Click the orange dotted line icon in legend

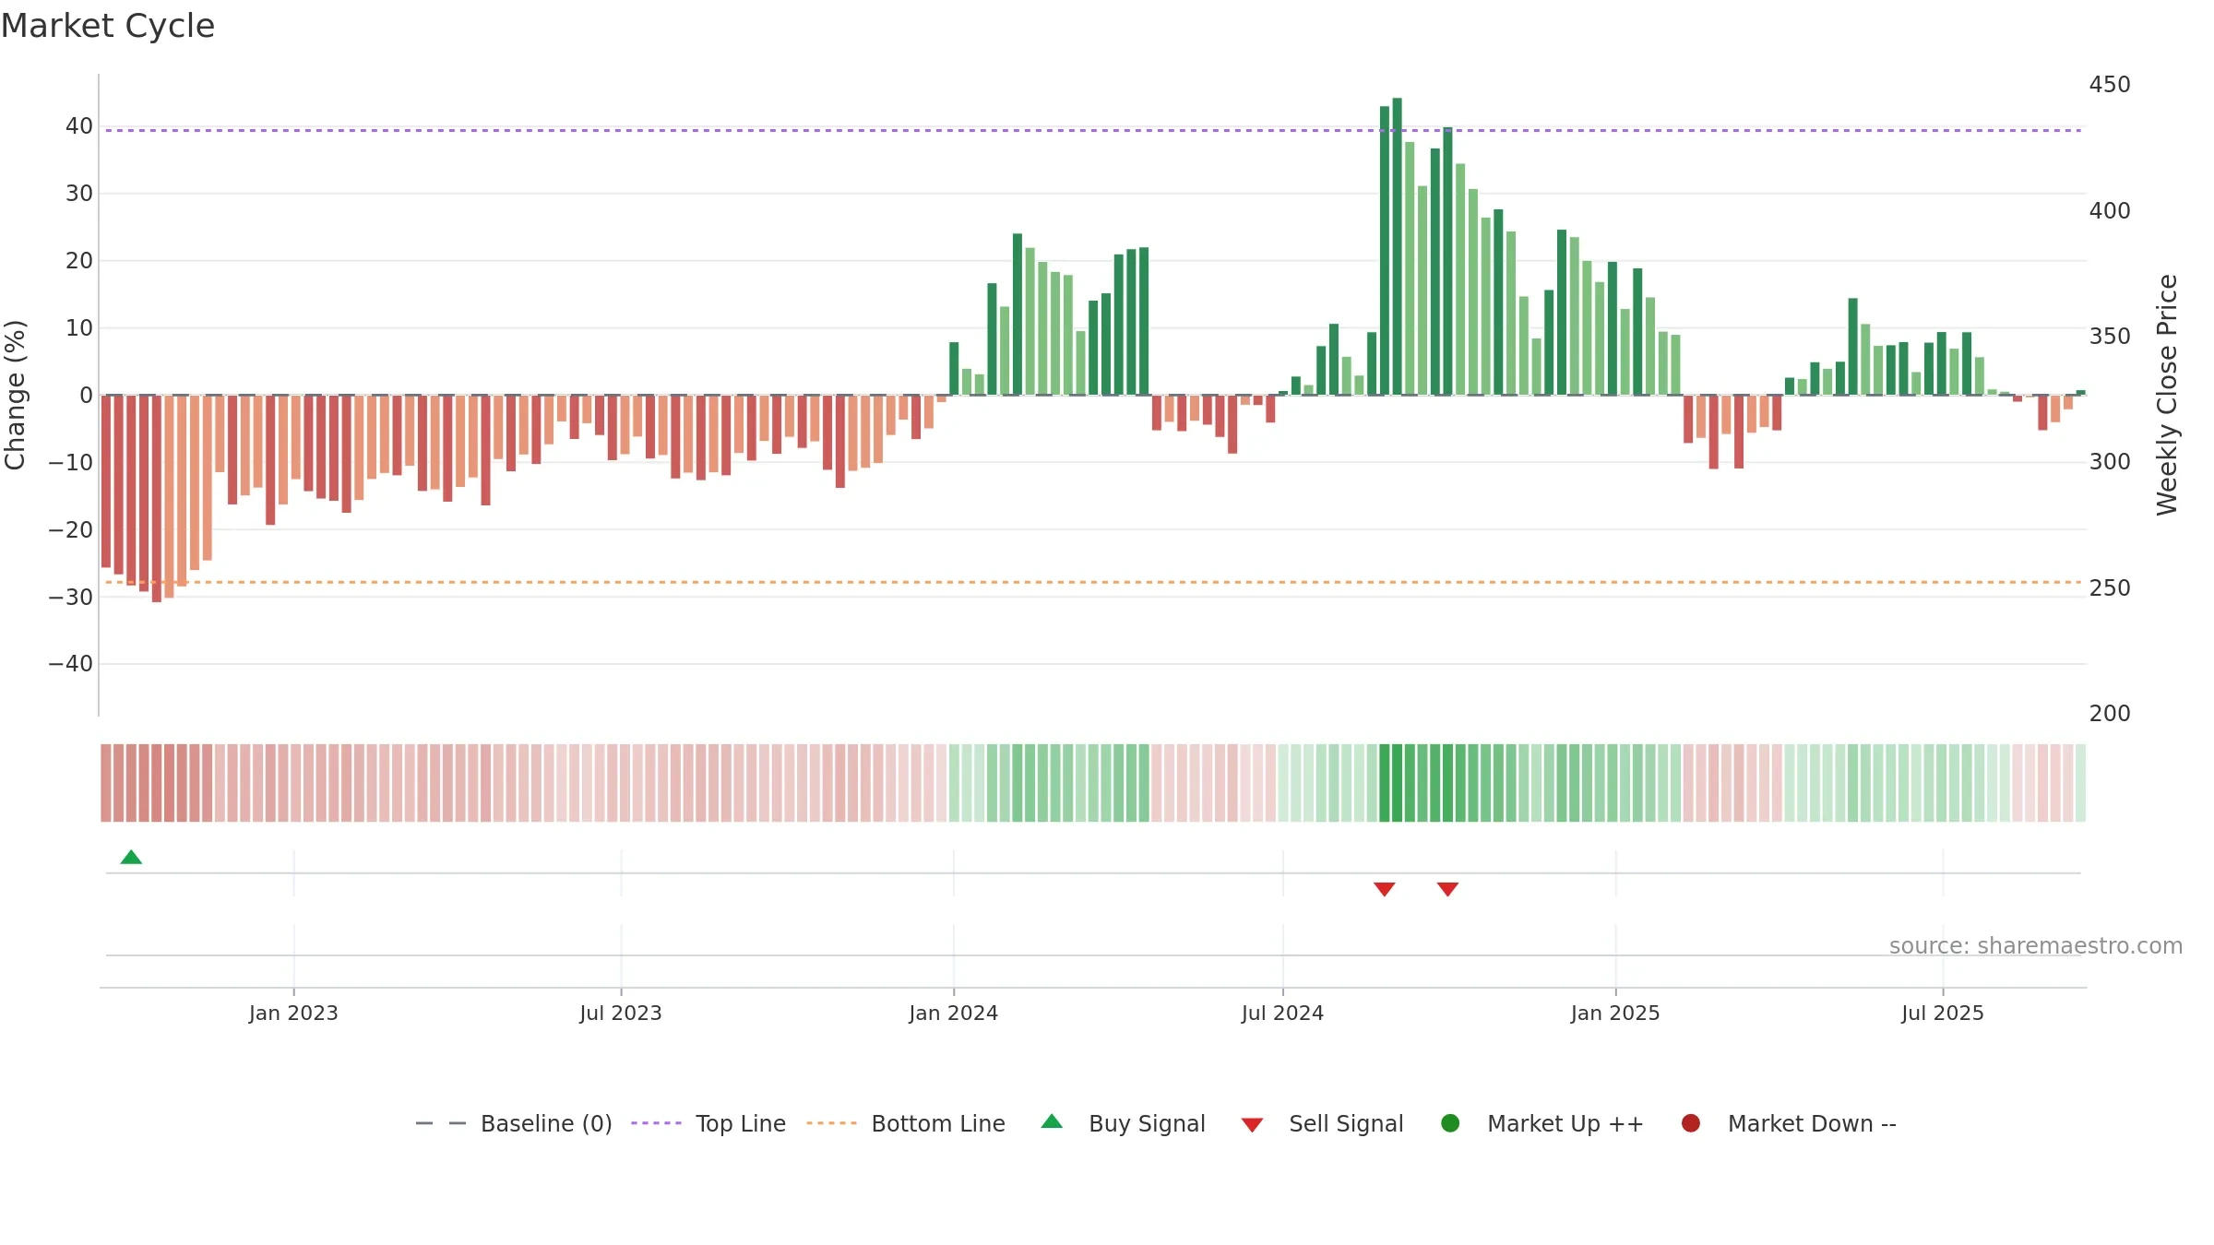pyautogui.click(x=831, y=1123)
